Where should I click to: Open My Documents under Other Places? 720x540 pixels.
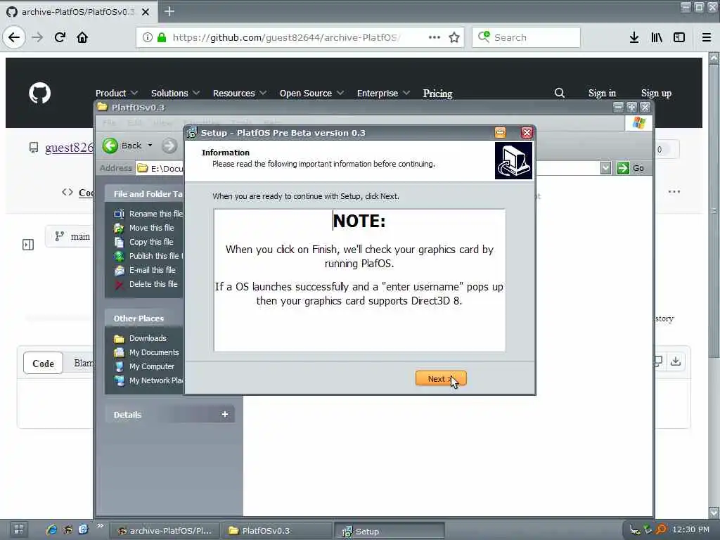[154, 352]
